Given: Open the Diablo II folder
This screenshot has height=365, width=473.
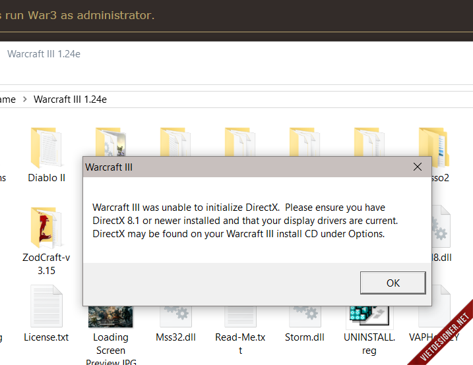Looking at the screenshot, I should (46, 148).
